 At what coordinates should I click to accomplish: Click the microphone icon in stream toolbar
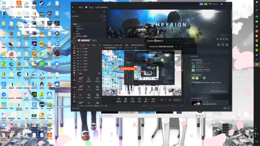pos(146,100)
